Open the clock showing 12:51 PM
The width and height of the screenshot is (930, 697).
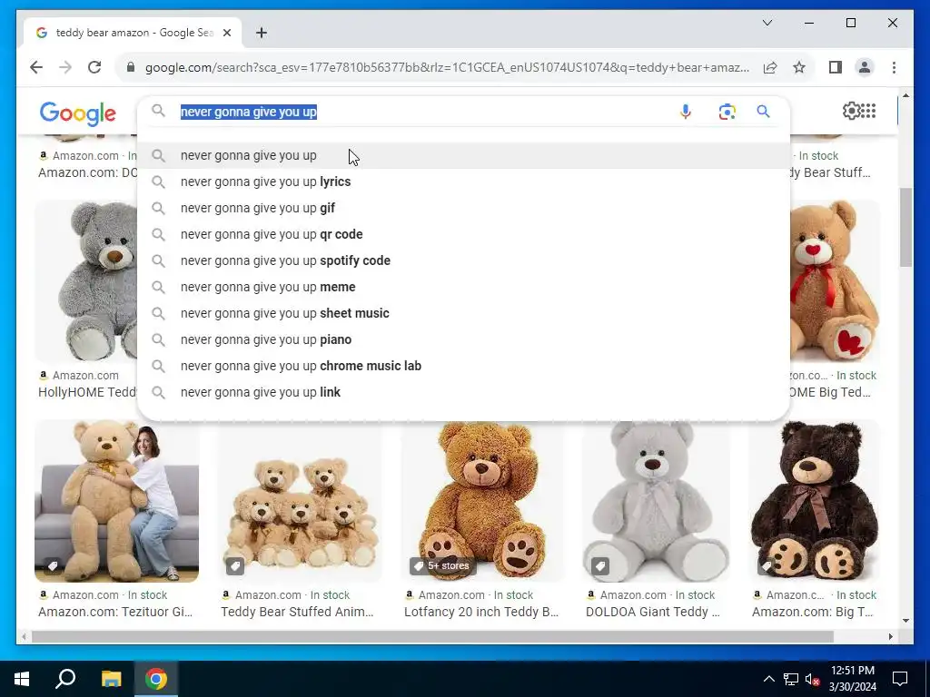(x=852, y=679)
